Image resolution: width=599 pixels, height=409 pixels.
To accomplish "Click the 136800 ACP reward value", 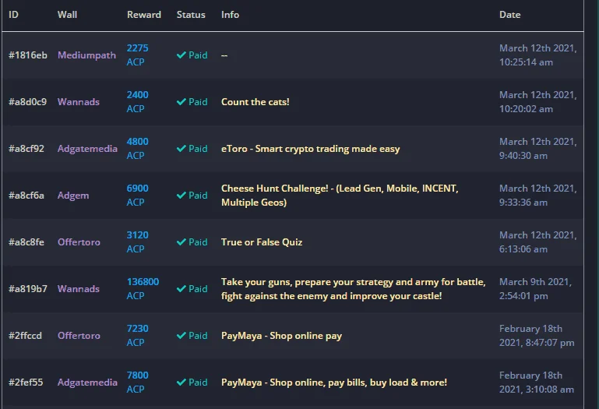I will pos(143,288).
